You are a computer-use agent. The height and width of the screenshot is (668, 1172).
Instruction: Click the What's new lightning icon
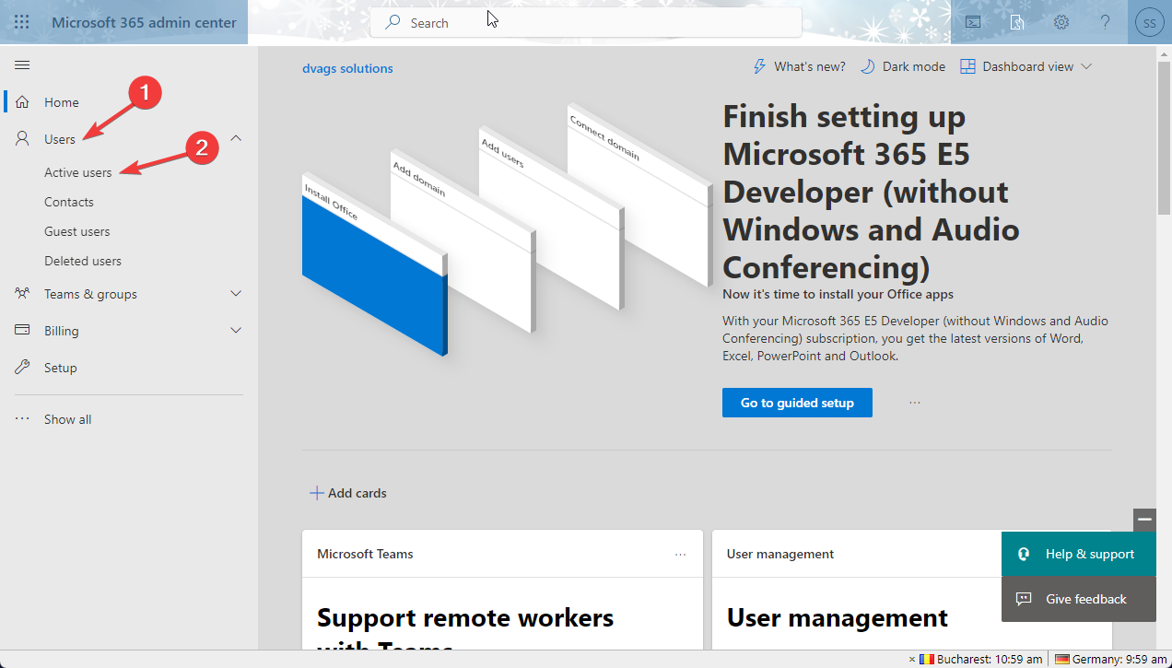pyautogui.click(x=760, y=66)
